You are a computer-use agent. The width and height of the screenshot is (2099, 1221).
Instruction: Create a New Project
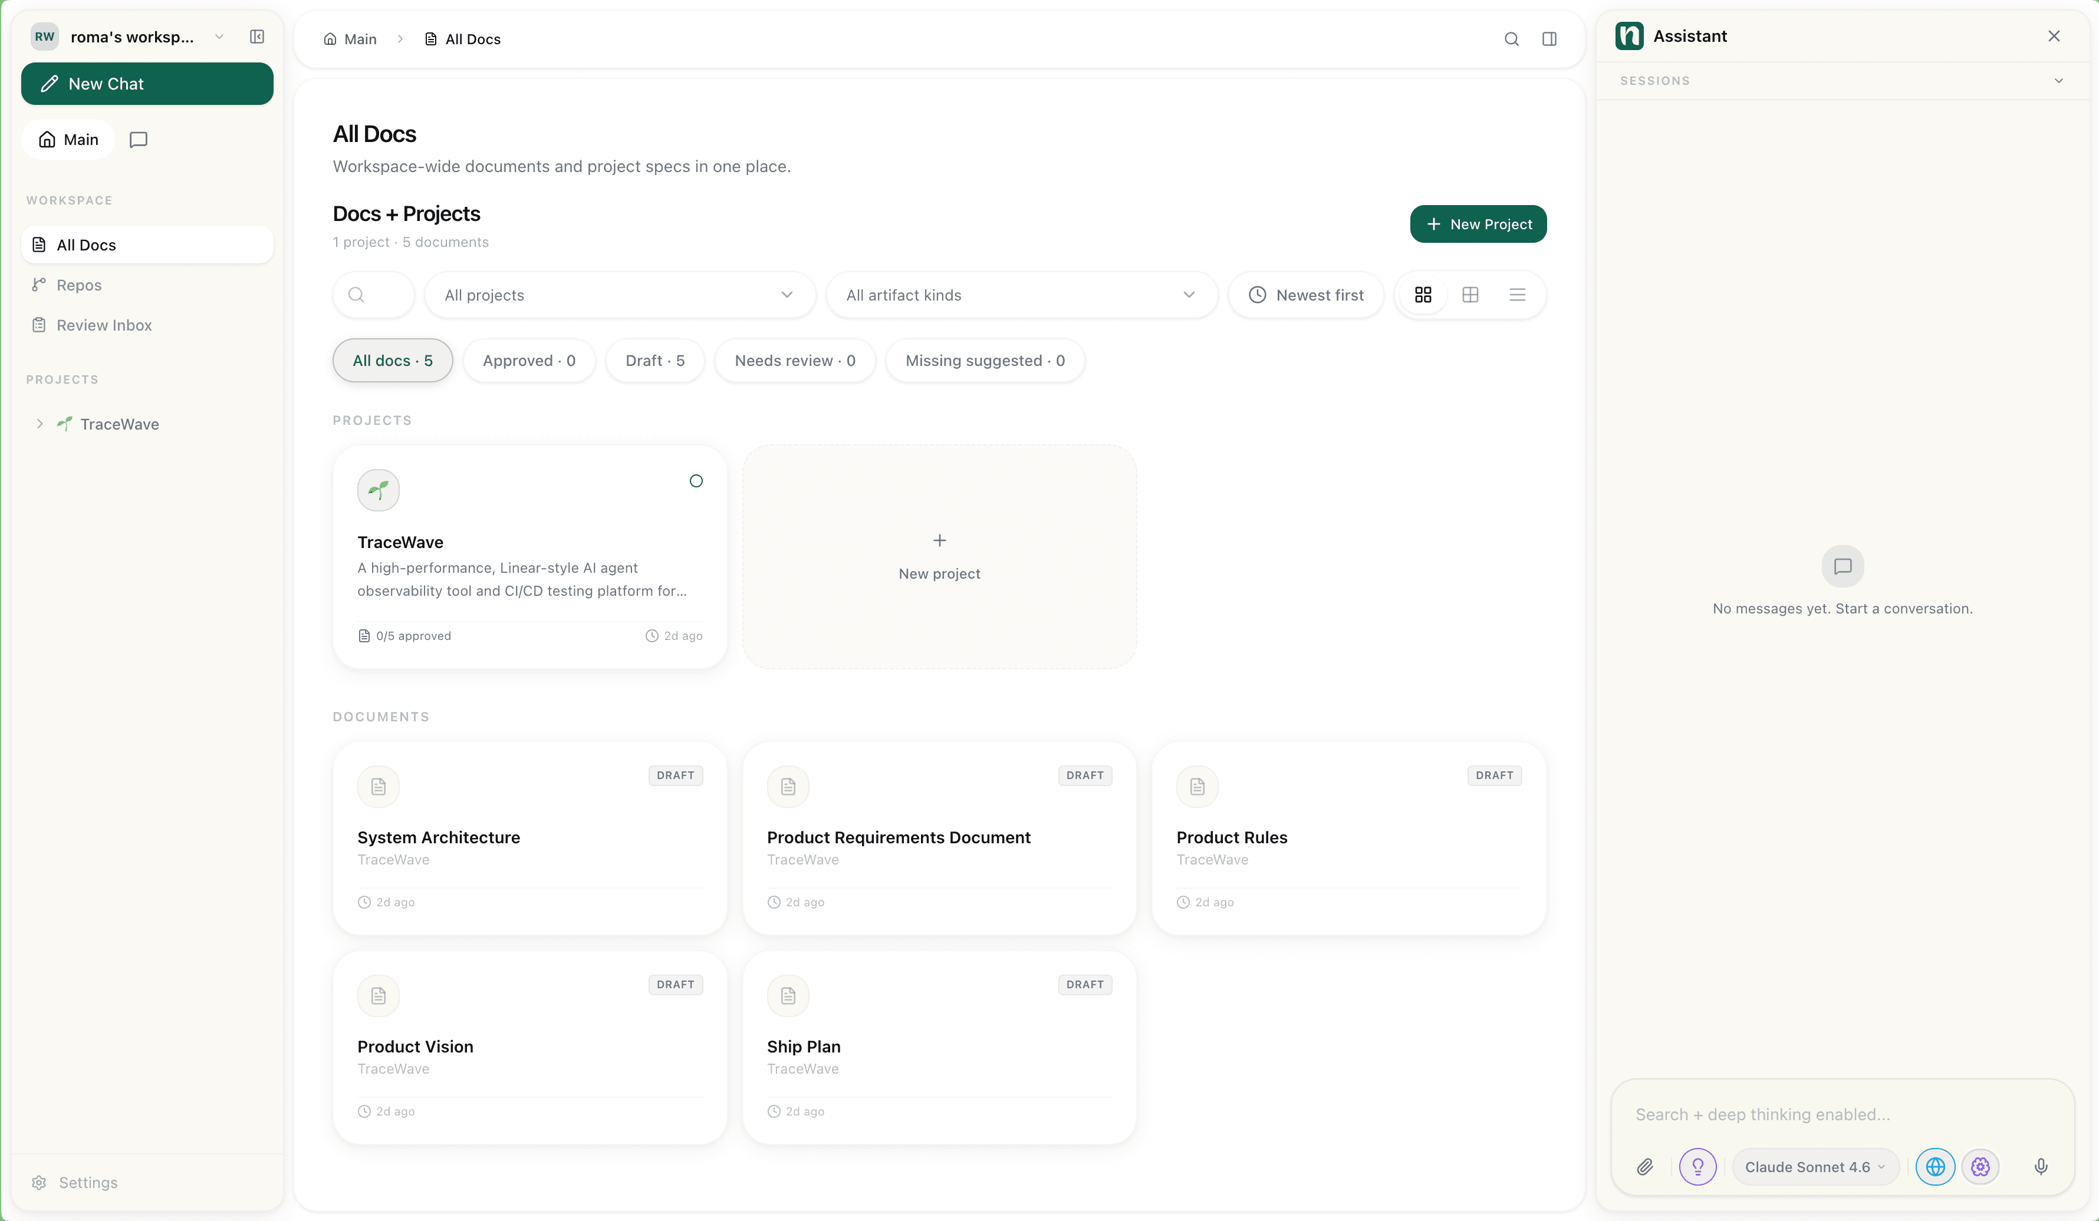1477,223
